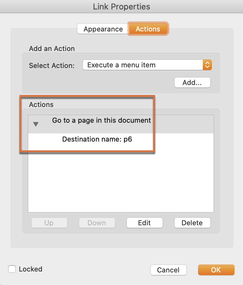Dismiss the dialog with Cancel
Viewport: 243px width, 285px height.
pos(168,270)
